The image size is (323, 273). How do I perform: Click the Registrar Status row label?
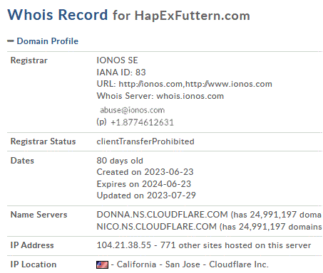(43, 141)
